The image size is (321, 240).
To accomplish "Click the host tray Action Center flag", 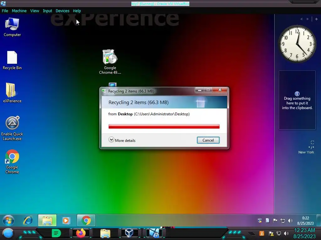I will point(271,233).
